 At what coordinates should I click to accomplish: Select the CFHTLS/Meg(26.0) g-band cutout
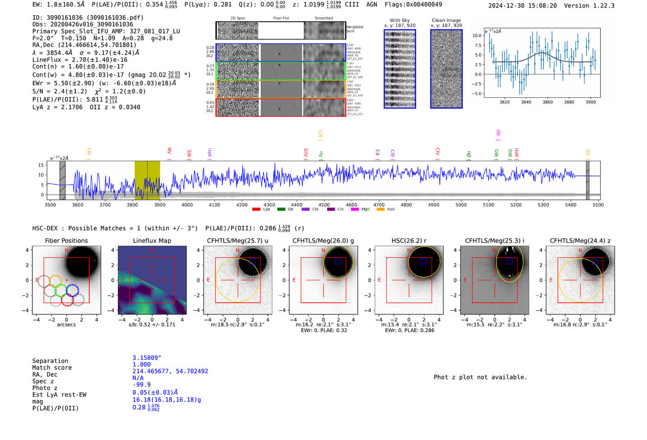click(323, 280)
